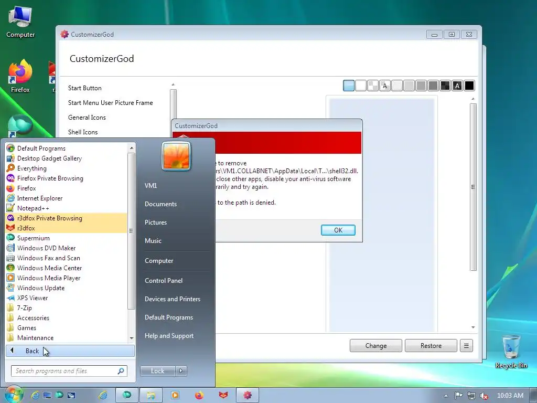Choose the light blue background swatch
Screen dimensions: 537x403
coord(349,86)
